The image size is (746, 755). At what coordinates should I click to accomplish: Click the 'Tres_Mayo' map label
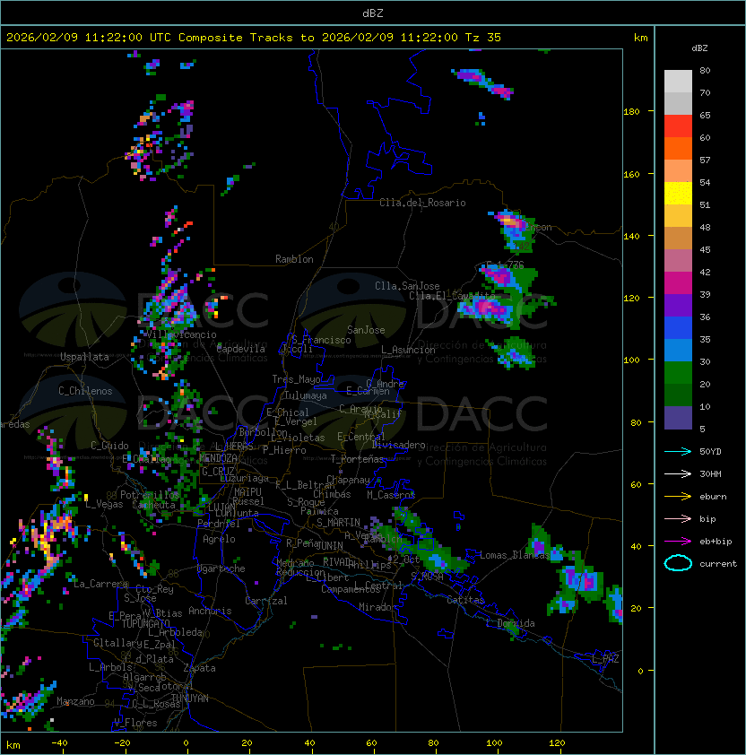click(x=296, y=379)
